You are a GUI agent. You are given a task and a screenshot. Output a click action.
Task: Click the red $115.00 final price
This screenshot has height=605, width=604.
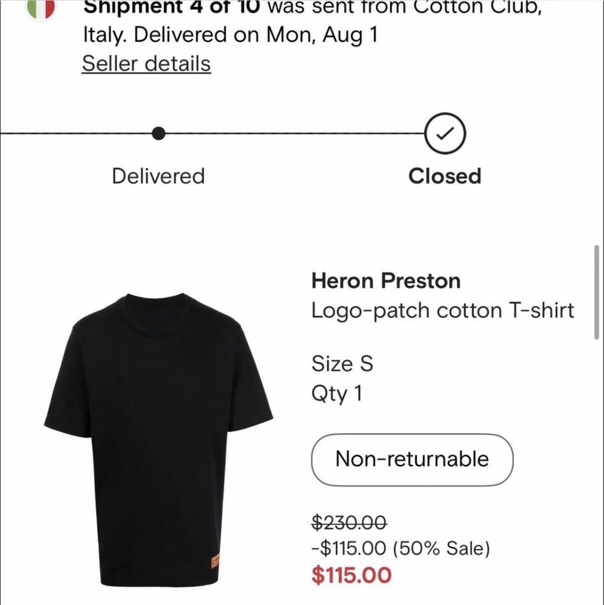pyautogui.click(x=352, y=575)
